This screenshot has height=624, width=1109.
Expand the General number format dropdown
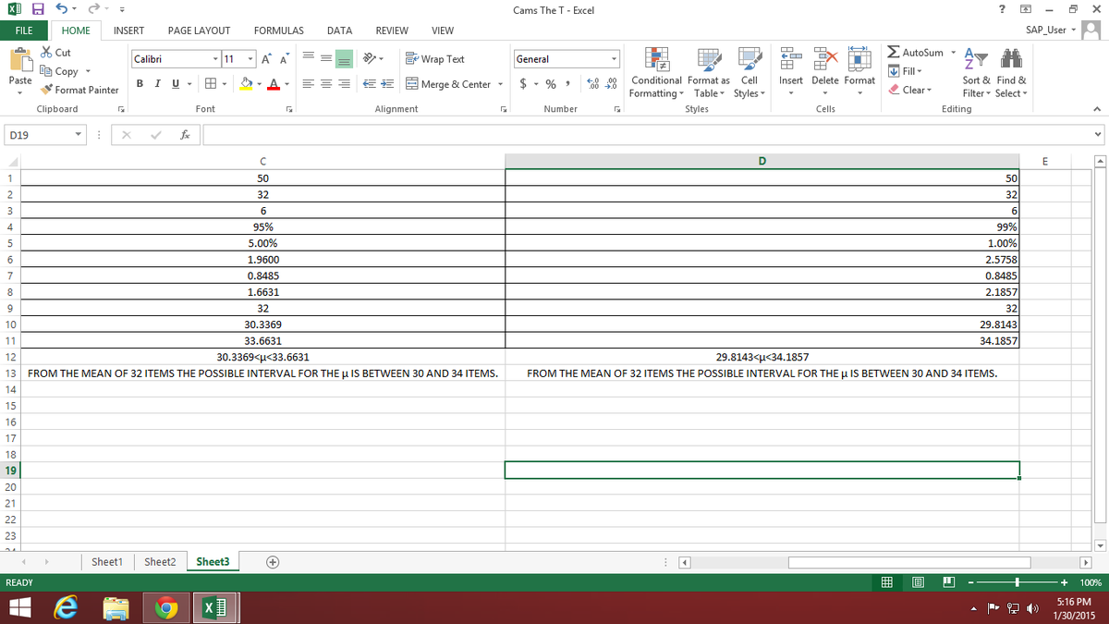613,59
